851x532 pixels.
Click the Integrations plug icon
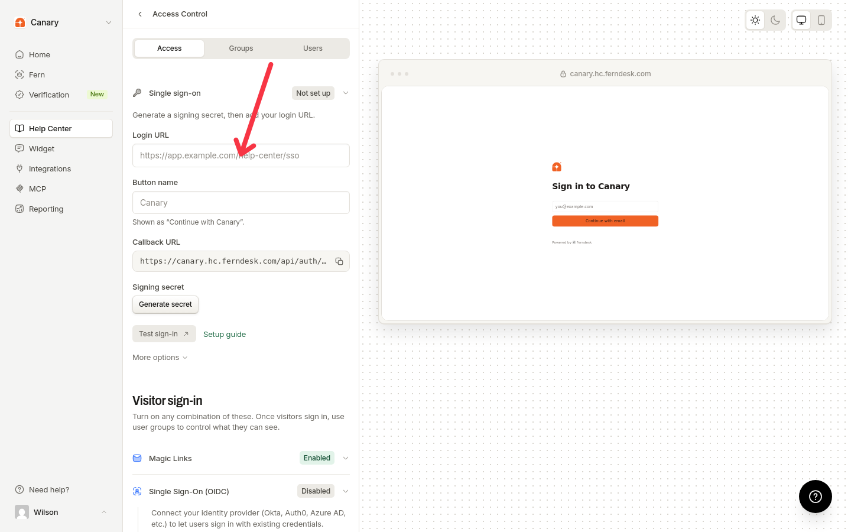coord(20,168)
